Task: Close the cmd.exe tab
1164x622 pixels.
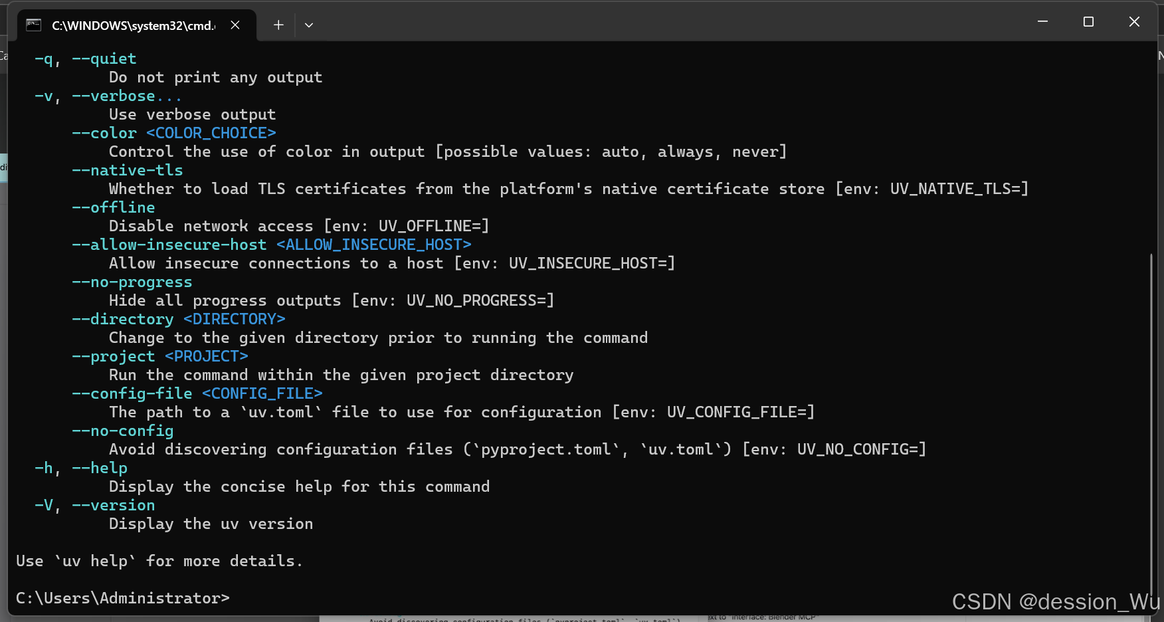Action: (x=235, y=25)
